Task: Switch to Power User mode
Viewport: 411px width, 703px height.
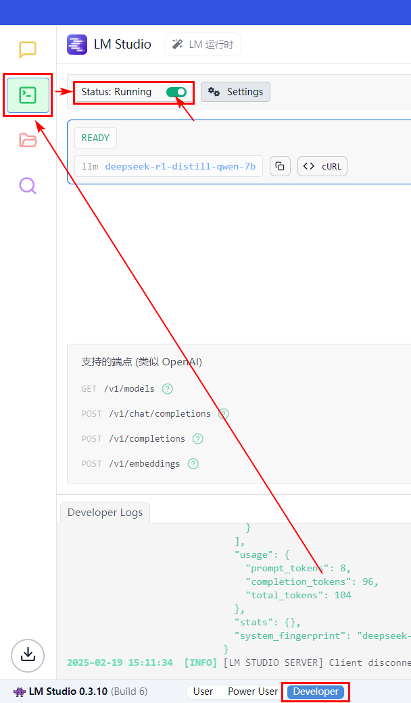Action: 253,692
